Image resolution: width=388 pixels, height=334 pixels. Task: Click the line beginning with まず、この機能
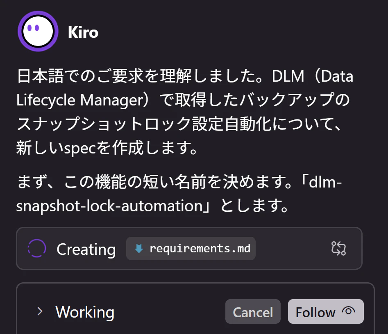tap(179, 182)
